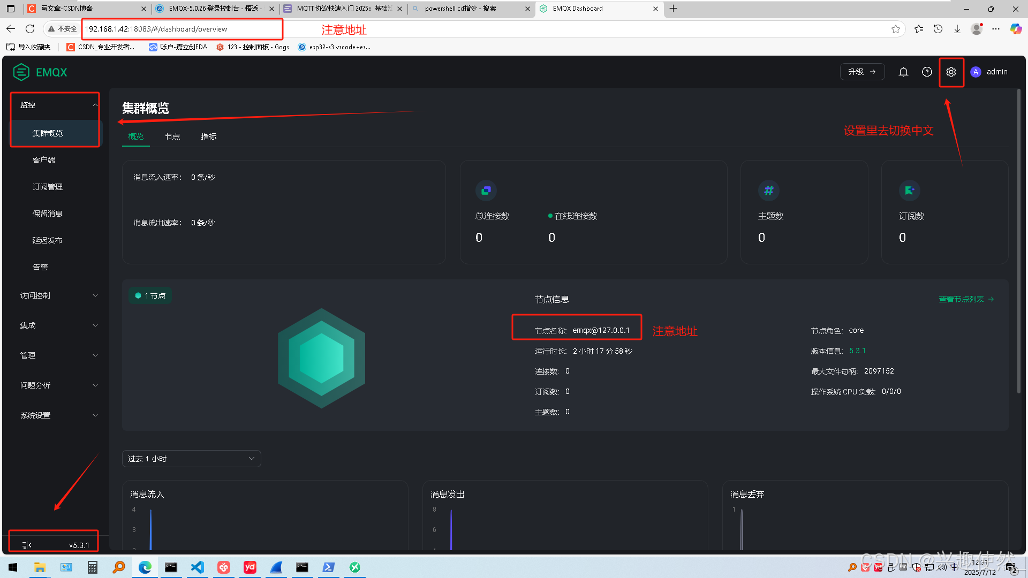Image resolution: width=1028 pixels, height=578 pixels.
Task: Click the topics hash icon
Action: [x=768, y=191]
